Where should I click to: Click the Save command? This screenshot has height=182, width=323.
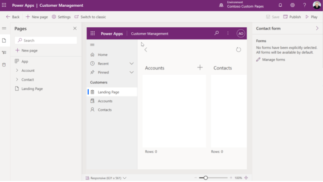point(273,17)
